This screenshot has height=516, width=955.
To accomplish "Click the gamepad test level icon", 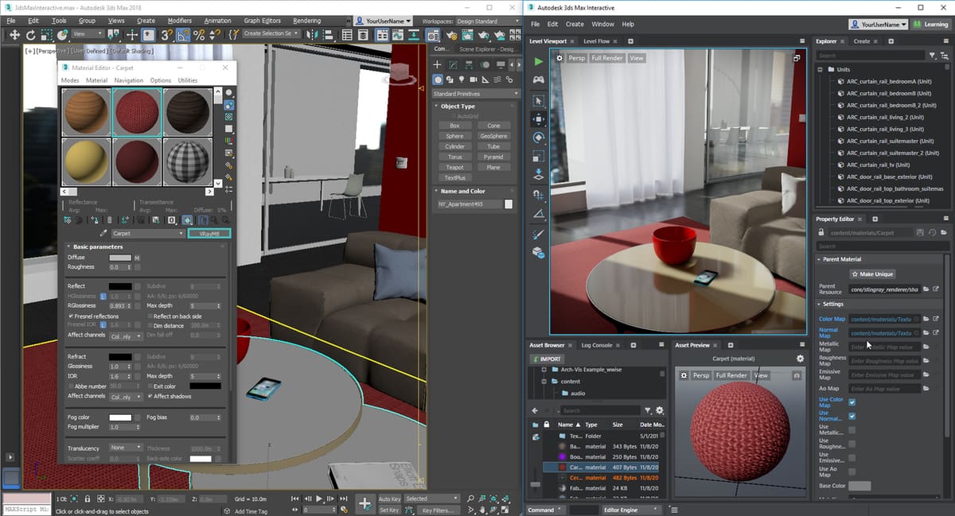I will click(x=539, y=80).
